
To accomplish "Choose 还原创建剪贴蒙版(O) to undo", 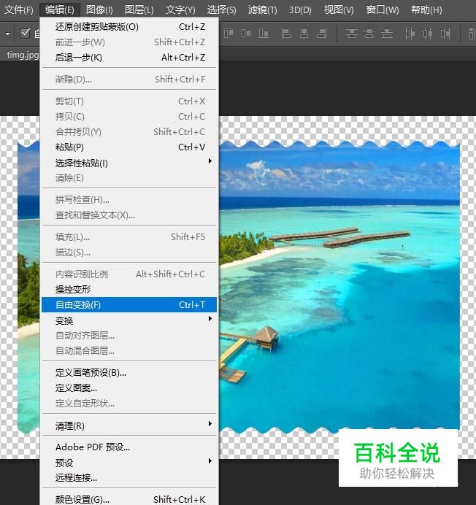I will click(129, 27).
